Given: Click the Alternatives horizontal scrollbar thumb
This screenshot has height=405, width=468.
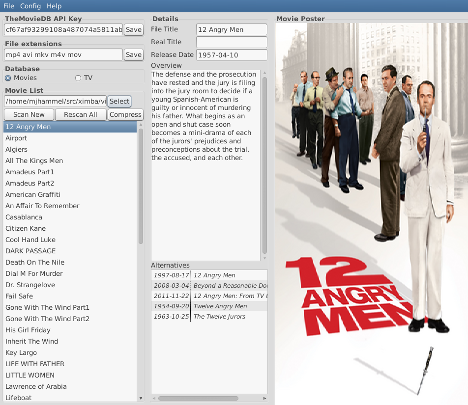Looking at the screenshot, I should (198, 399).
